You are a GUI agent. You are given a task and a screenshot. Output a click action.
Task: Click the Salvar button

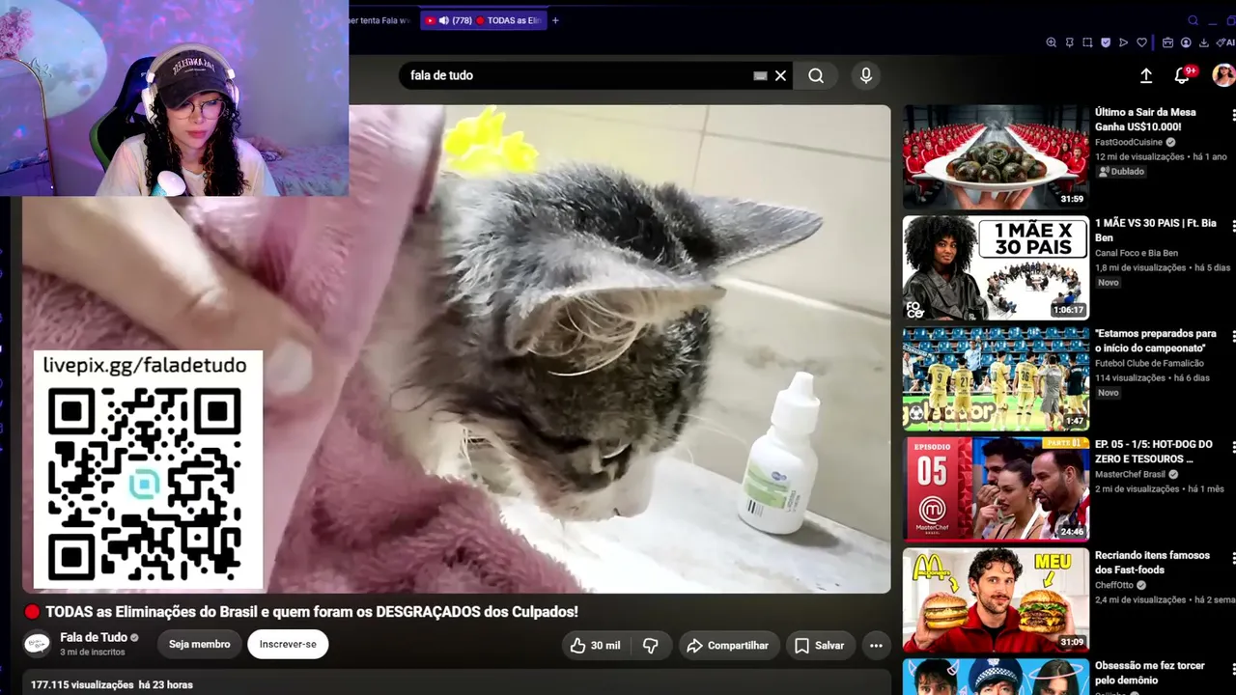tap(819, 646)
